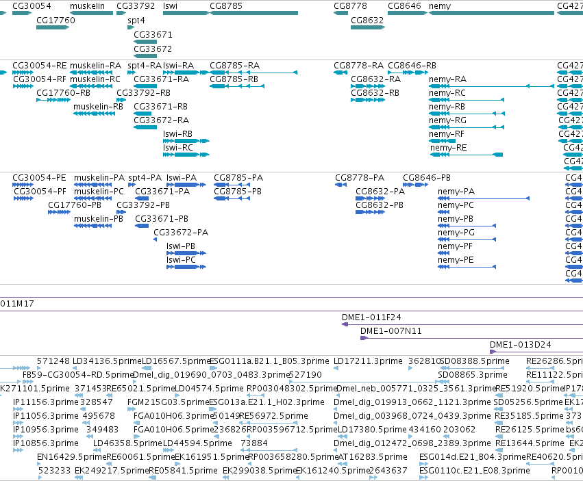
Task: Select EST LD44594.5prime
Action: click(x=197, y=443)
